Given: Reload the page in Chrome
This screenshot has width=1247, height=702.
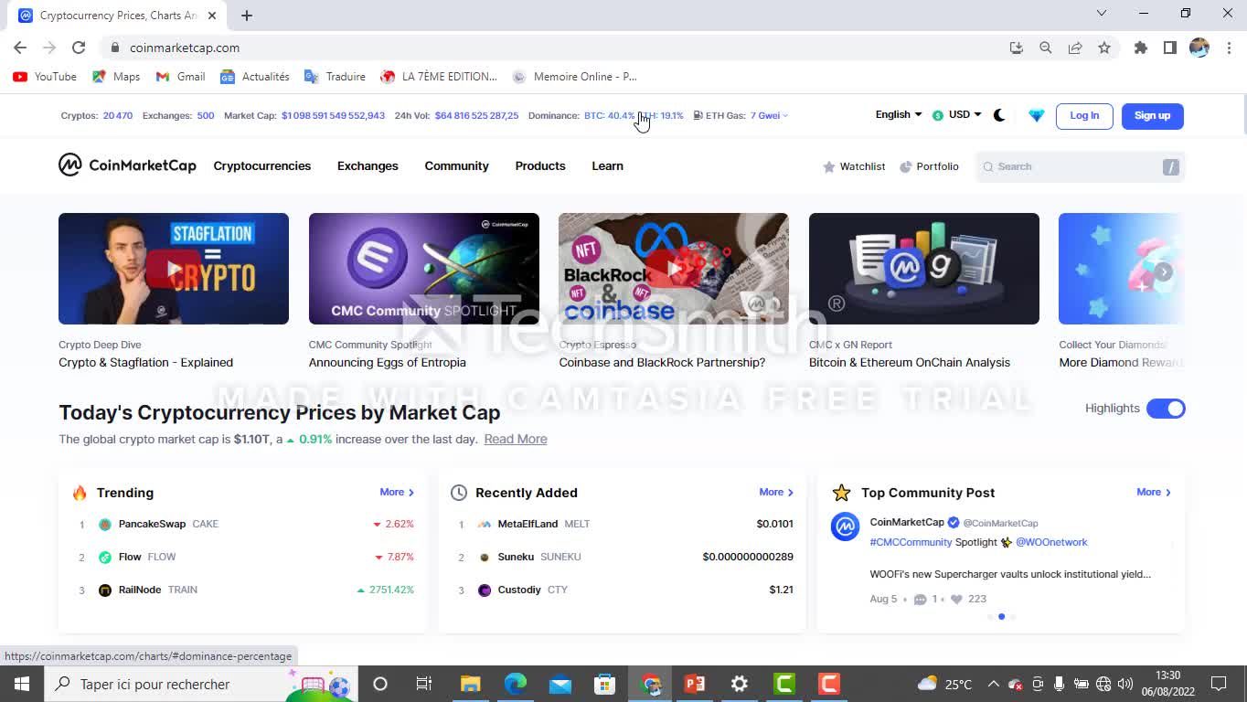Looking at the screenshot, I should pos(79,48).
